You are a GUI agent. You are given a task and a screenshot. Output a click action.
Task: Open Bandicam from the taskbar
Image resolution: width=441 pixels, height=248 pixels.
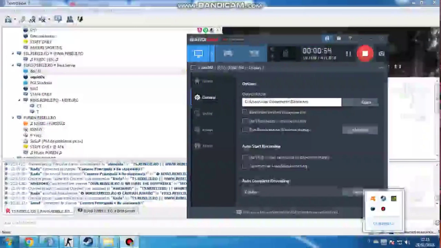pos(129,242)
